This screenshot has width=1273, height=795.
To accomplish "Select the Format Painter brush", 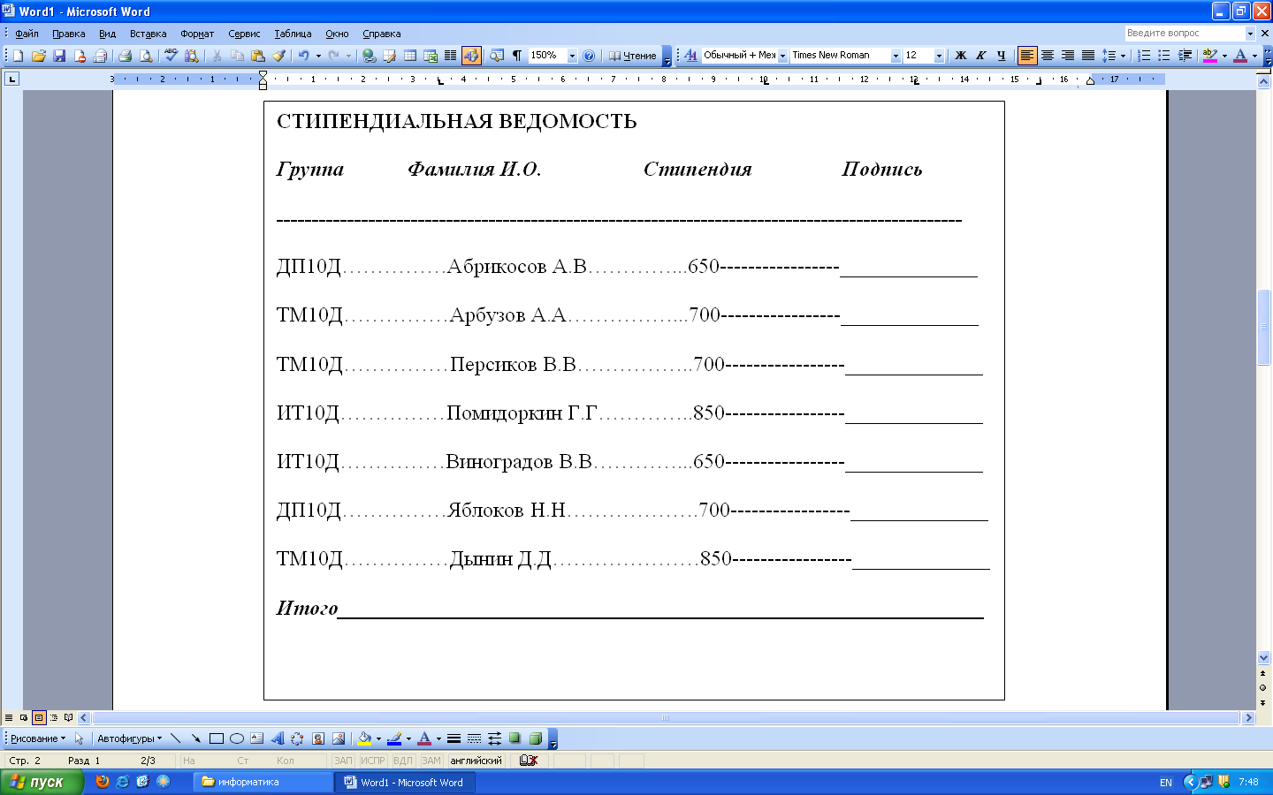I will (x=279, y=56).
